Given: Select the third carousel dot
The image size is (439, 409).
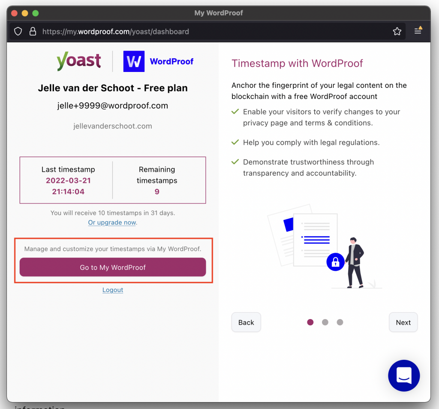Looking at the screenshot, I should pyautogui.click(x=340, y=322).
